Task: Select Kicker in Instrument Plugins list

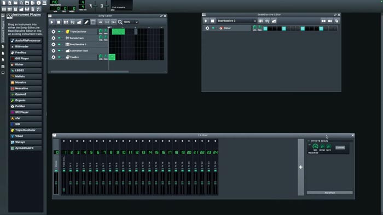Action: pyautogui.click(x=26, y=64)
